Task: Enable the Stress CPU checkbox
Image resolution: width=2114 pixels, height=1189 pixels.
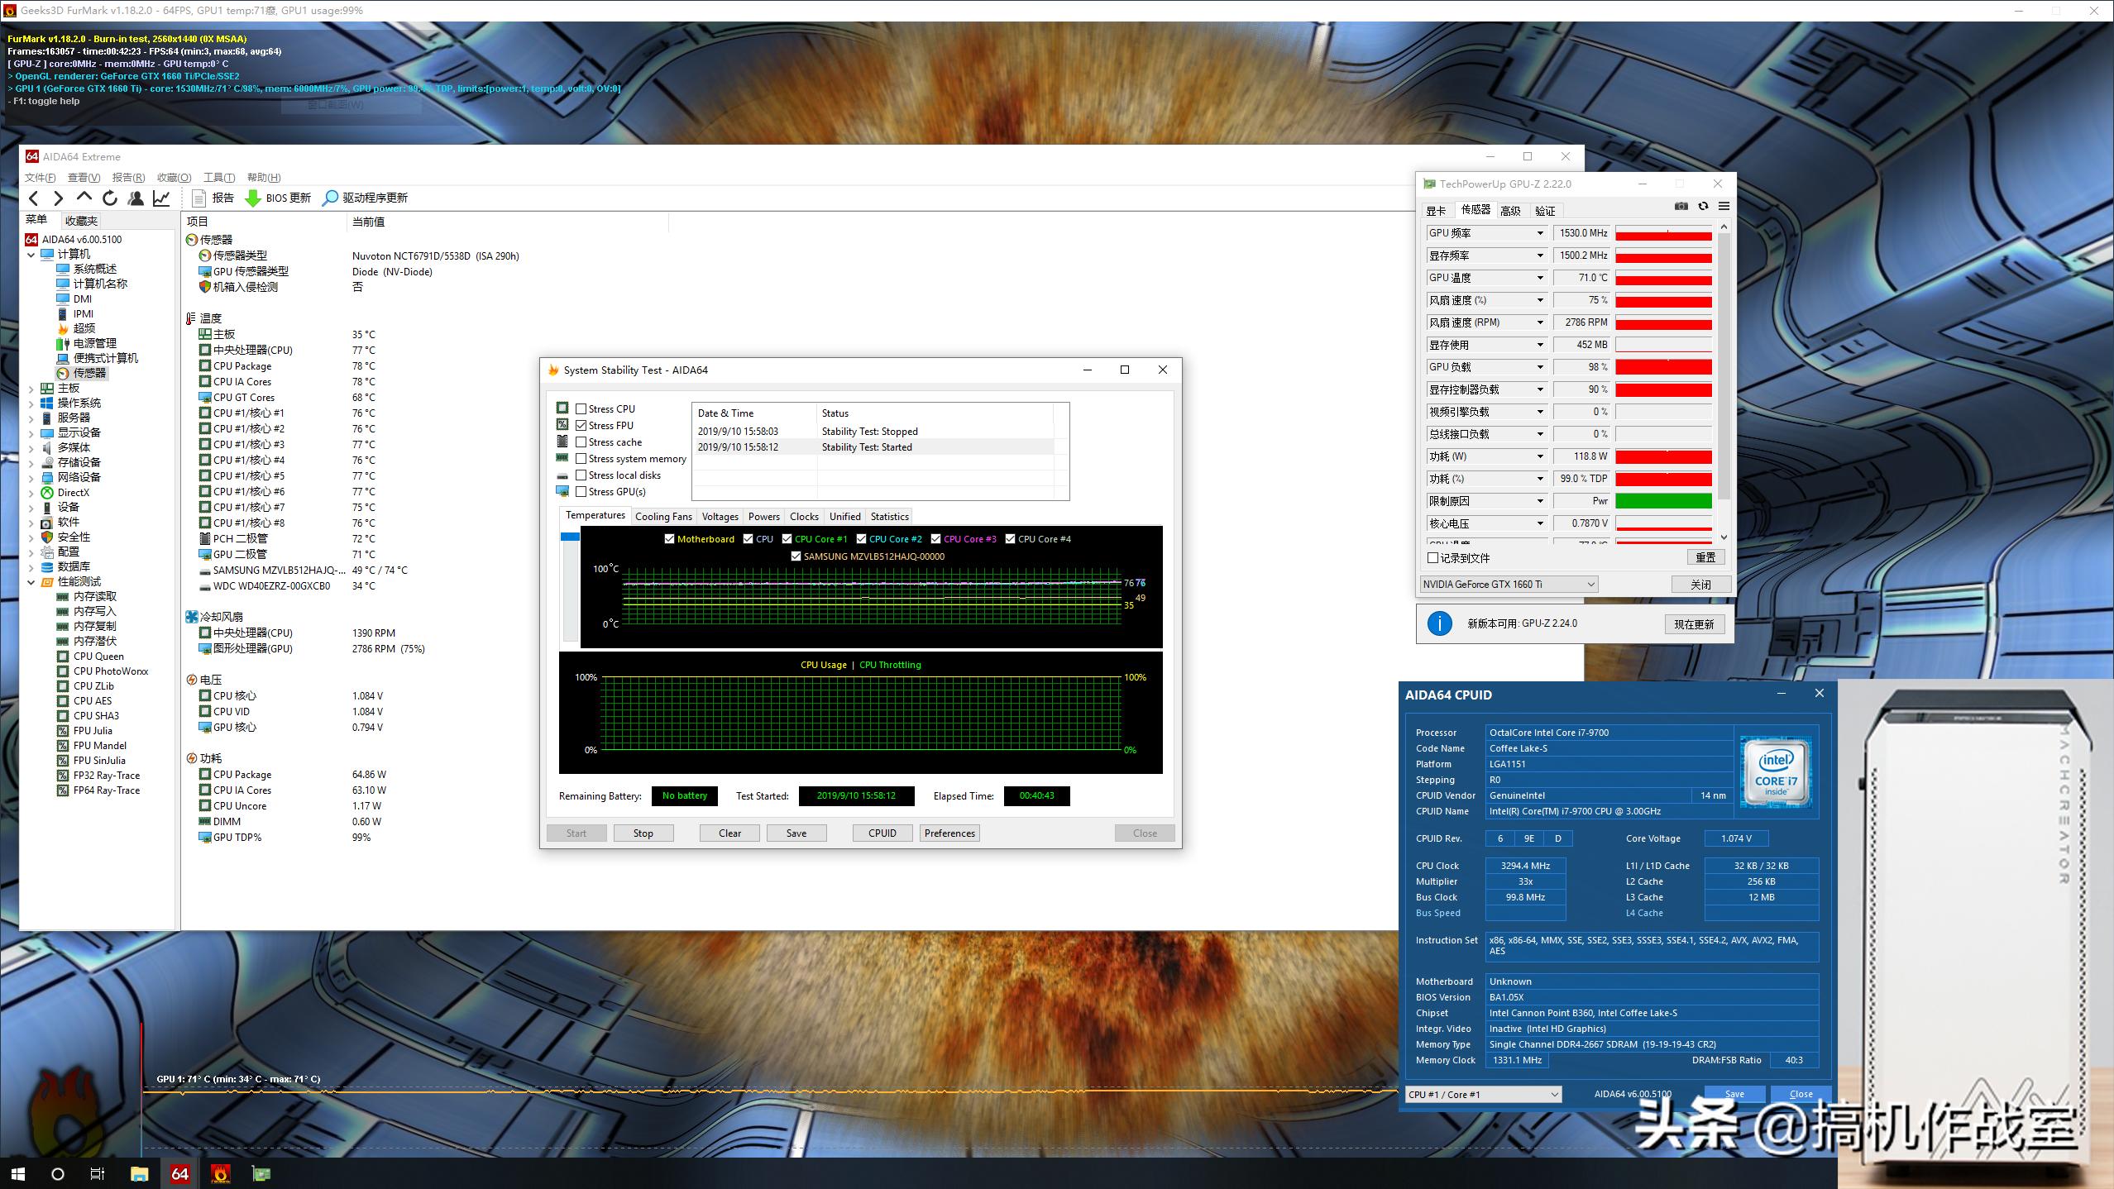Action: tap(581, 408)
